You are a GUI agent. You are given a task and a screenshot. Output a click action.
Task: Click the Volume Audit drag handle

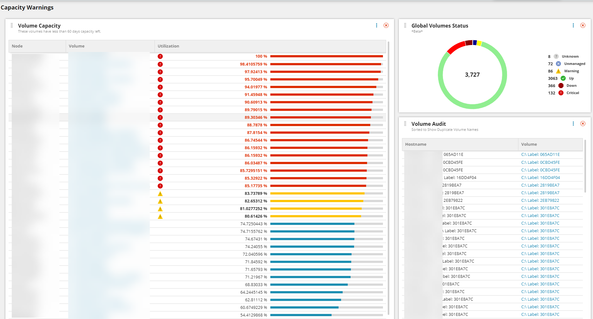(x=405, y=124)
